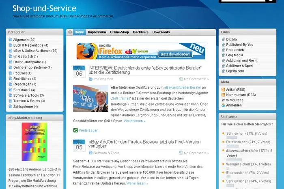Follow the Sell it Smart link
The image size is (284, 189).
point(121,98)
